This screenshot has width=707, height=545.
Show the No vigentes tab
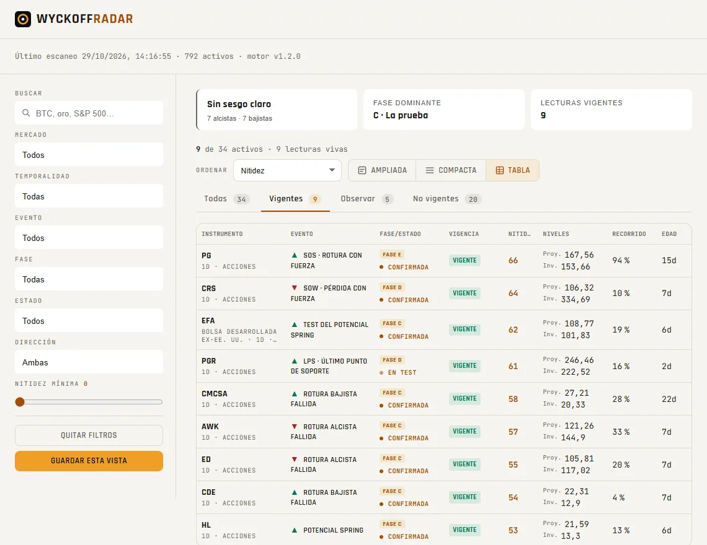pos(447,199)
